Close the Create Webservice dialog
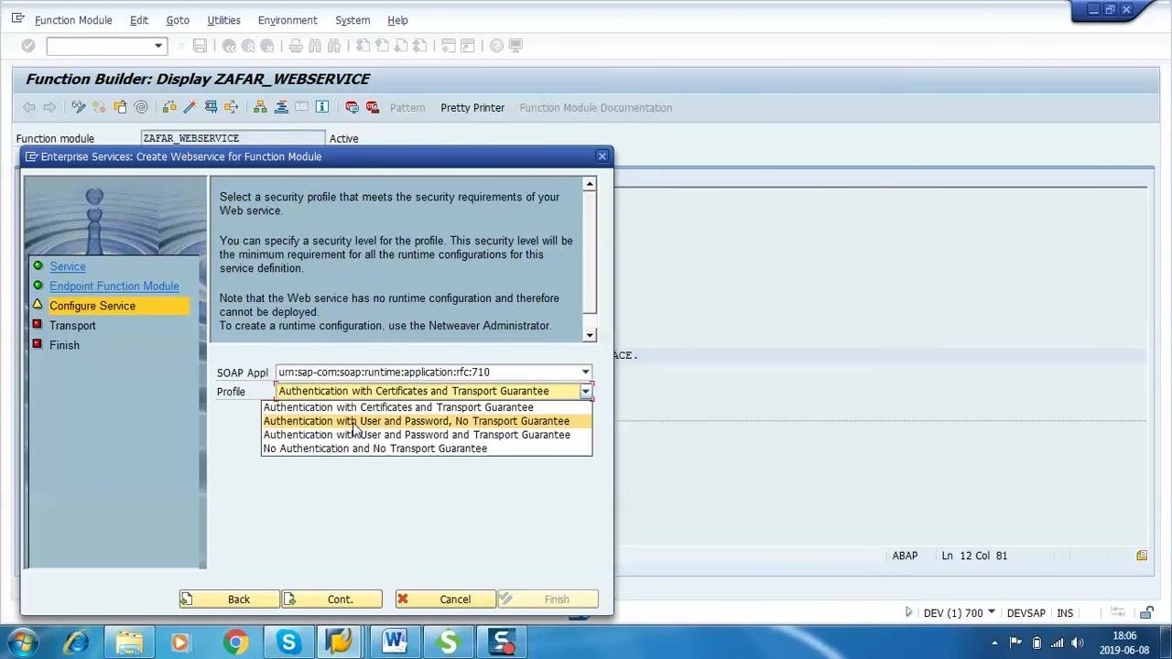The height and width of the screenshot is (659, 1172). pyautogui.click(x=602, y=157)
